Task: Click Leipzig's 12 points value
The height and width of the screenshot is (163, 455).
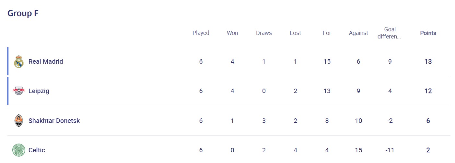Action: coord(428,91)
